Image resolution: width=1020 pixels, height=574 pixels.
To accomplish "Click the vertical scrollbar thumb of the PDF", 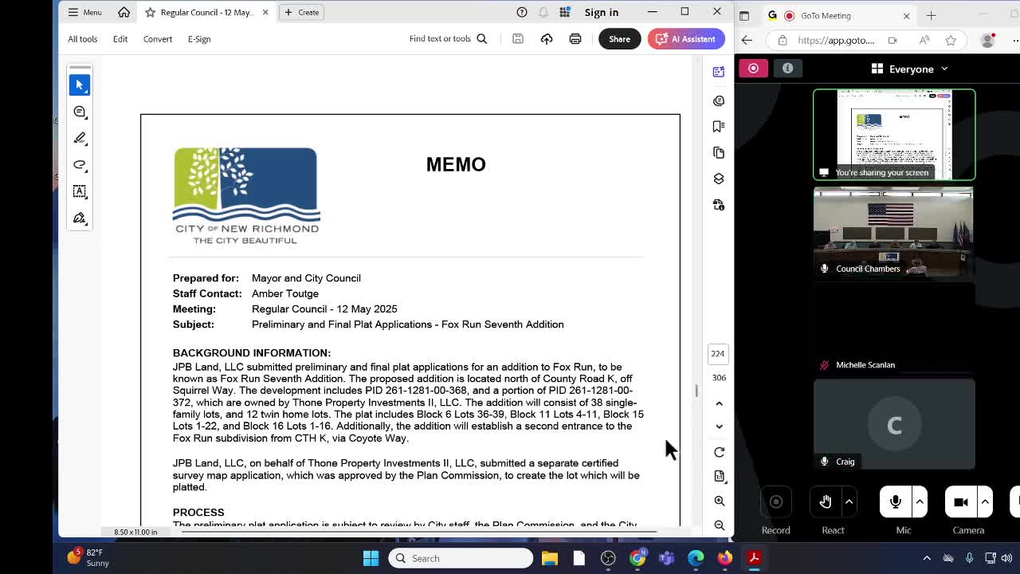I will point(696,391).
